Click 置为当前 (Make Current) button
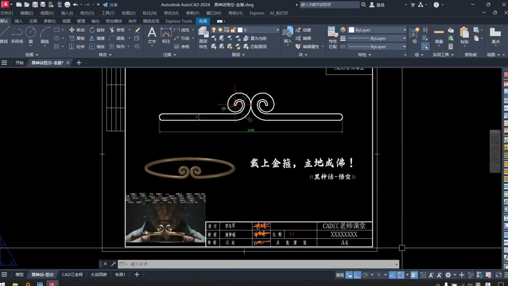 (x=255, y=38)
